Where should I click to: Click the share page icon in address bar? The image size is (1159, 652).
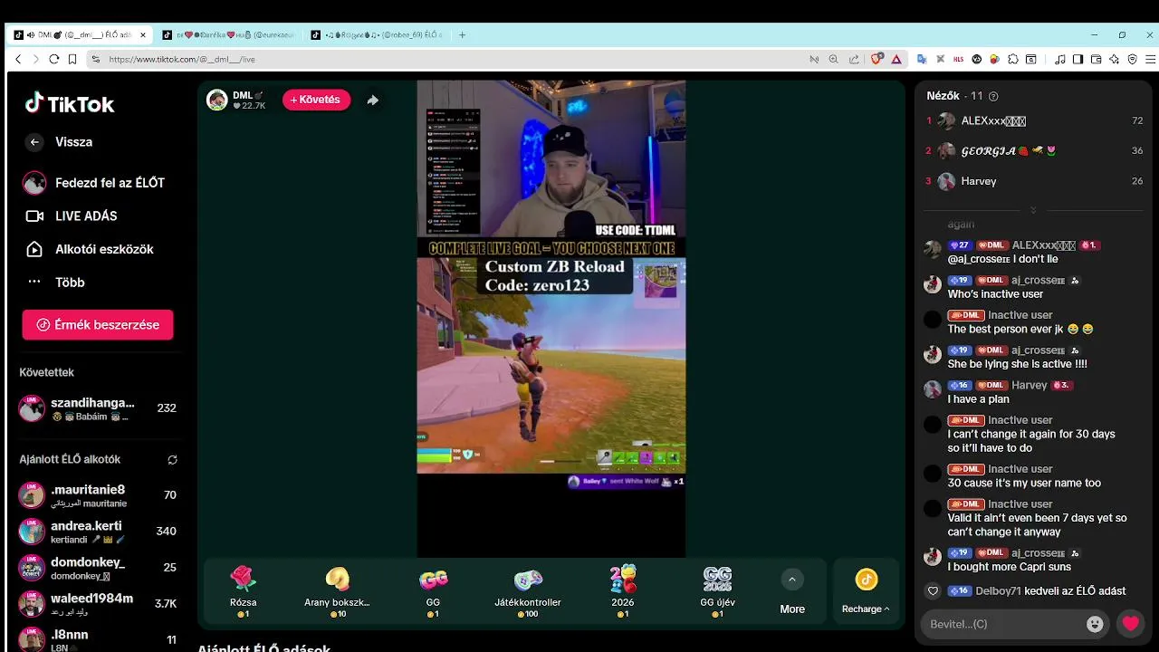(x=854, y=59)
